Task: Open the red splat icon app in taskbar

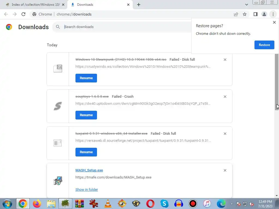Action: [x=94, y=204]
